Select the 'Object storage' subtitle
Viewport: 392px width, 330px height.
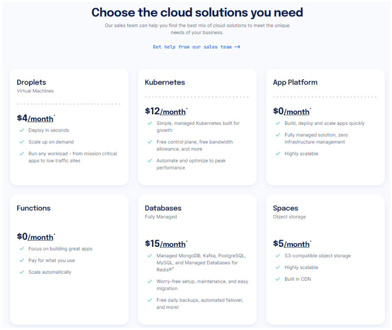(x=289, y=217)
